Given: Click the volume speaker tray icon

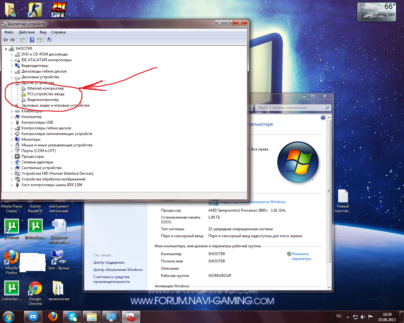Looking at the screenshot, I should tap(363, 317).
